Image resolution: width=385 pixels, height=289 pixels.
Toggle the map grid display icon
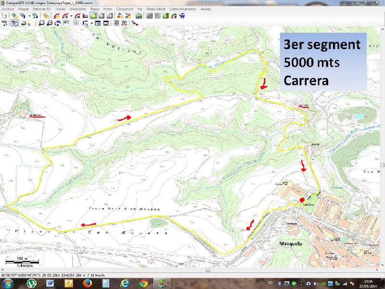click(116, 23)
